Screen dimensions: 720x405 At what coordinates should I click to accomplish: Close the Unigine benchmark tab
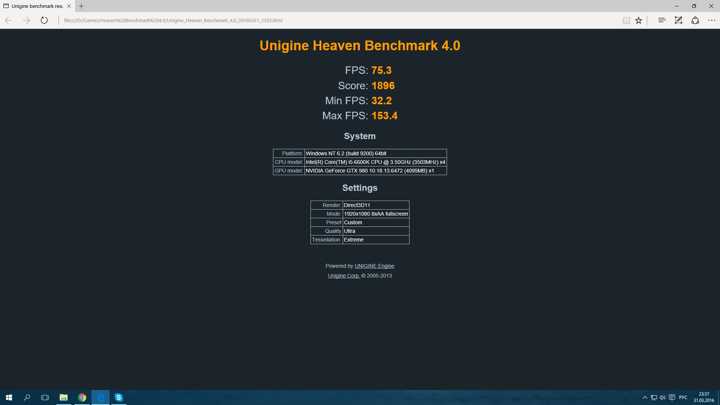coord(69,6)
